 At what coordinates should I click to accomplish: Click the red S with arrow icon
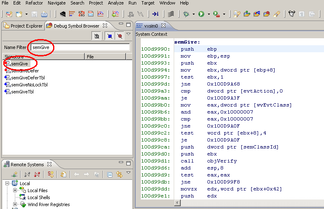tap(51, 174)
